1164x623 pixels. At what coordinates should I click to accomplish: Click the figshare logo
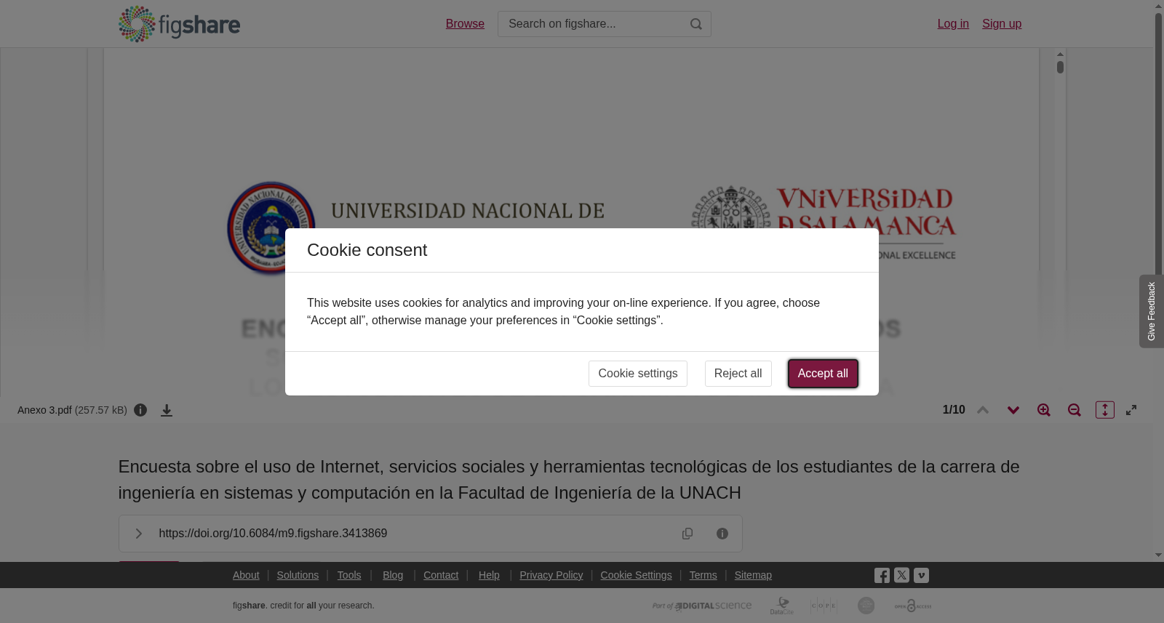pyautogui.click(x=179, y=24)
